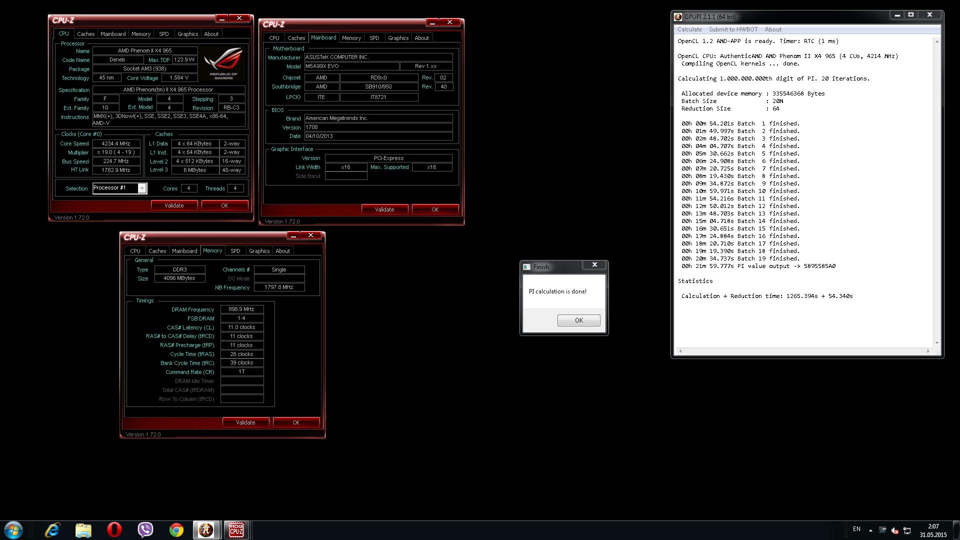The height and width of the screenshot is (540, 960).
Task: Click Core Speed value 4234.4 MHz
Action: (116, 143)
